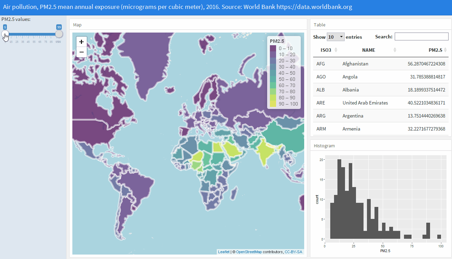Click the Leaflet attribution link

(224, 251)
